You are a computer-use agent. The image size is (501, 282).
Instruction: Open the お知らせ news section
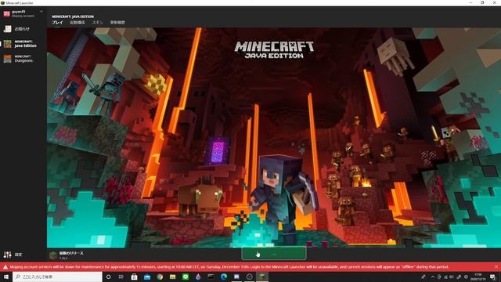[23, 29]
